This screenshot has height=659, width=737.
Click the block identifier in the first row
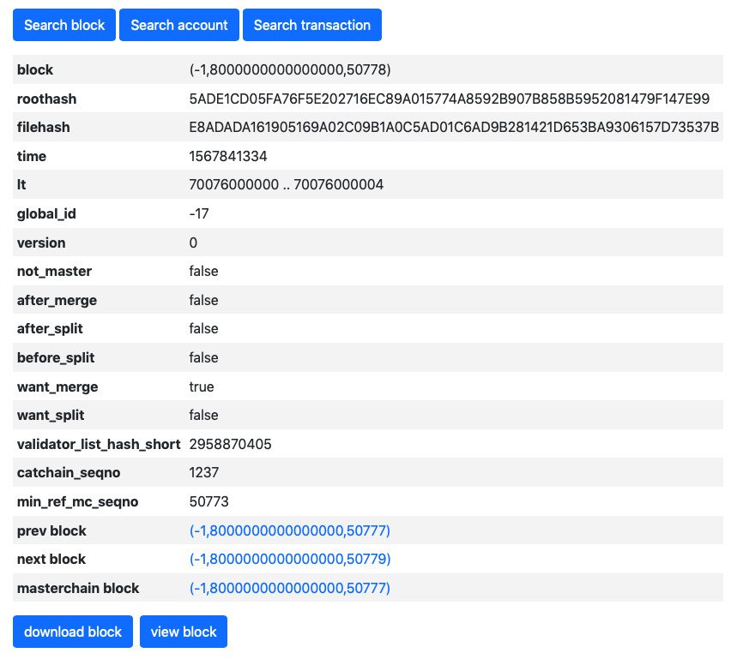pos(290,70)
